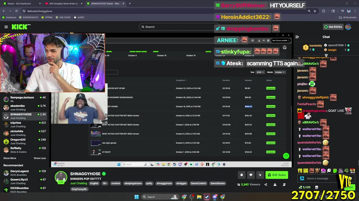The image size is (359, 201).
Task: Open QueenLillyx3 recommended channel
Action: [x=25, y=181]
